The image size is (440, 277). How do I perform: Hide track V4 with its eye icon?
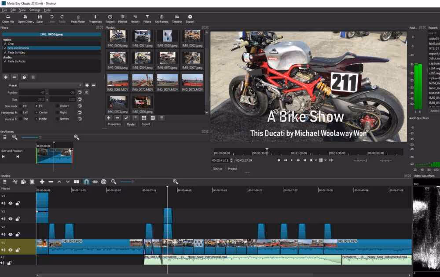pos(11,203)
